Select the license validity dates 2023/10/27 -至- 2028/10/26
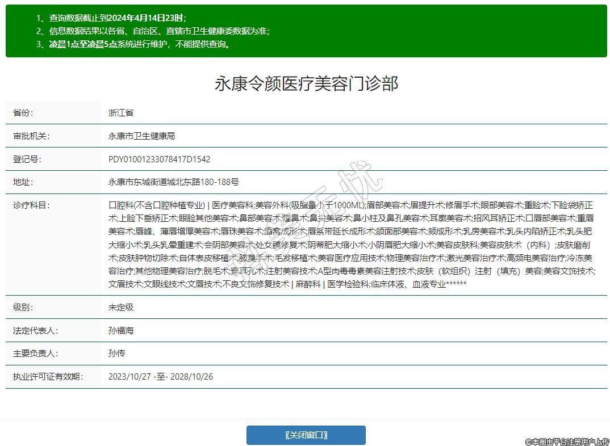610x446 pixels. tap(161, 377)
